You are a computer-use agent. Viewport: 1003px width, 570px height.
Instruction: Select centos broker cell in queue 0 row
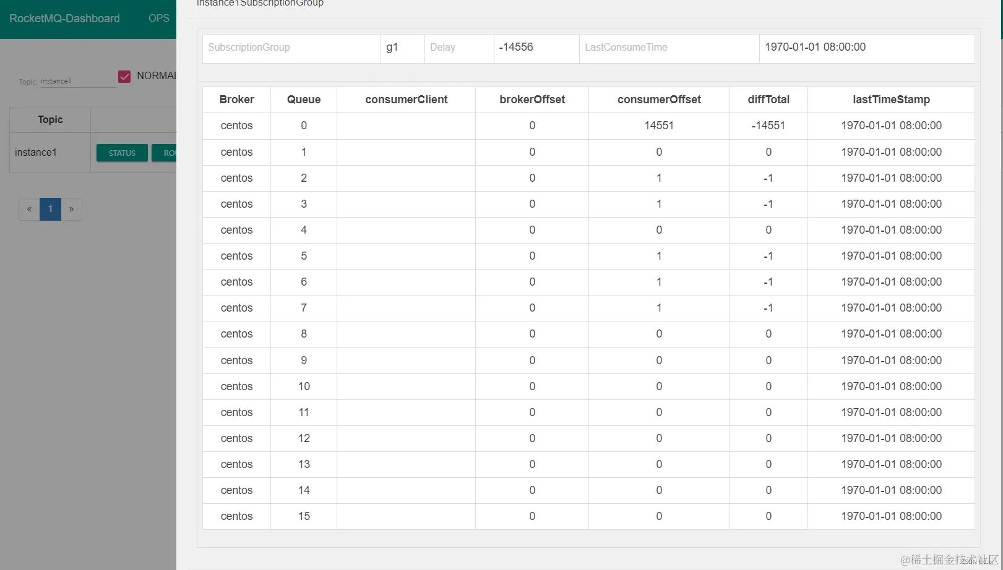pos(236,125)
